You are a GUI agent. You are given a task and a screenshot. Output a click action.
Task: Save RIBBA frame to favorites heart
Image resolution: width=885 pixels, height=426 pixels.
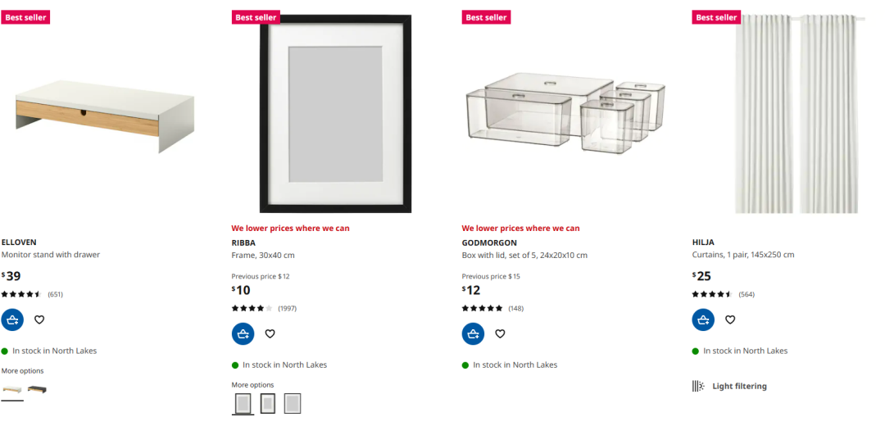click(x=270, y=334)
